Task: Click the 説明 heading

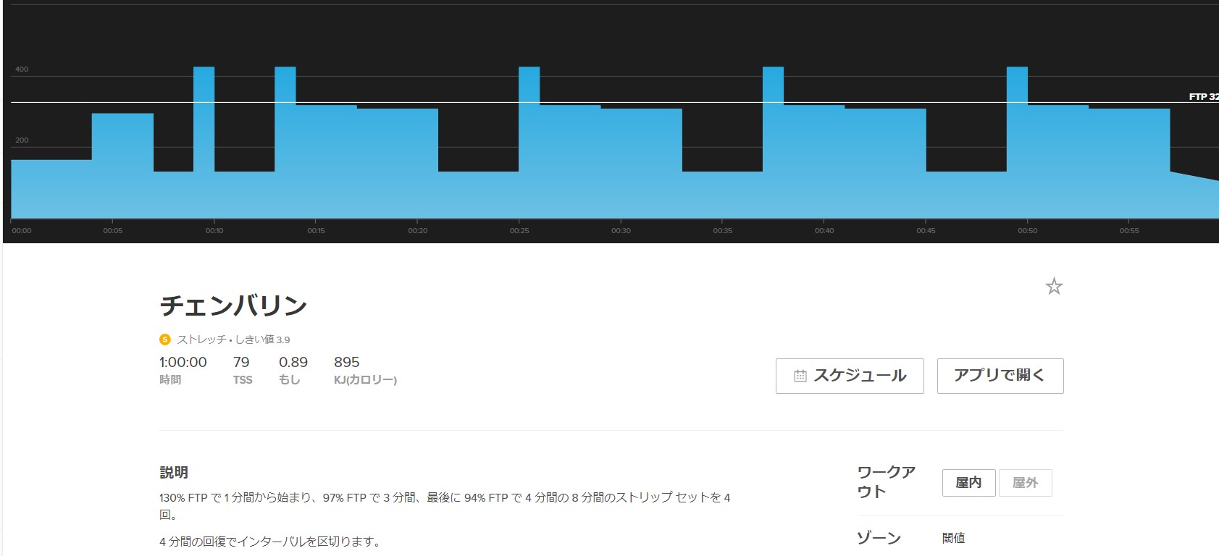Action: pyautogui.click(x=174, y=472)
